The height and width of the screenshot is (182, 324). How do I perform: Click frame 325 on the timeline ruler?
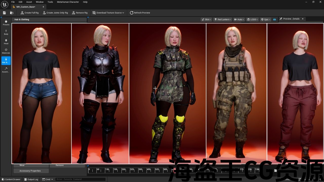click(132, 170)
